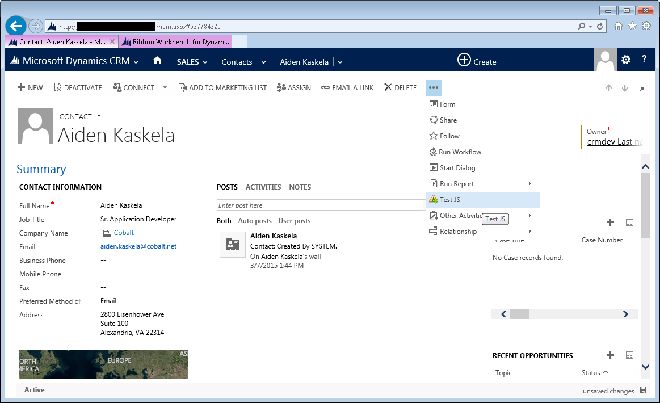Open grid view icon for Recent Opportunities
Viewport: 660px width, 403px height.
tap(629, 355)
